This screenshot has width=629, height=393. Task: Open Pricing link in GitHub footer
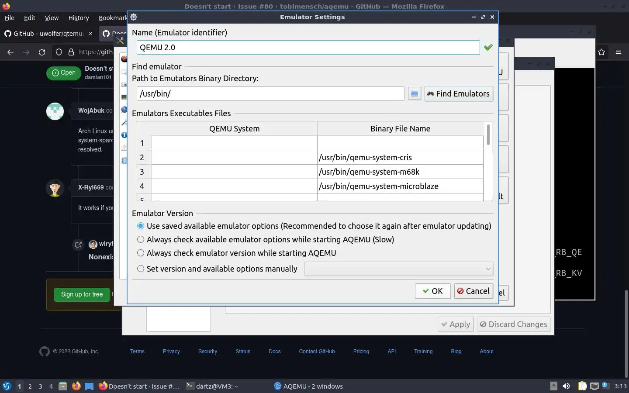point(361,352)
